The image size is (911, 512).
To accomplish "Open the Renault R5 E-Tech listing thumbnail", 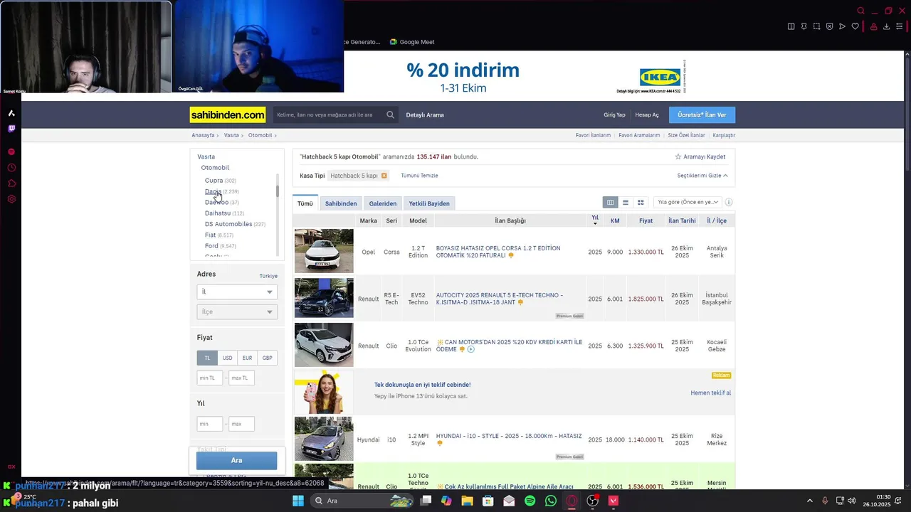I will pos(324,298).
